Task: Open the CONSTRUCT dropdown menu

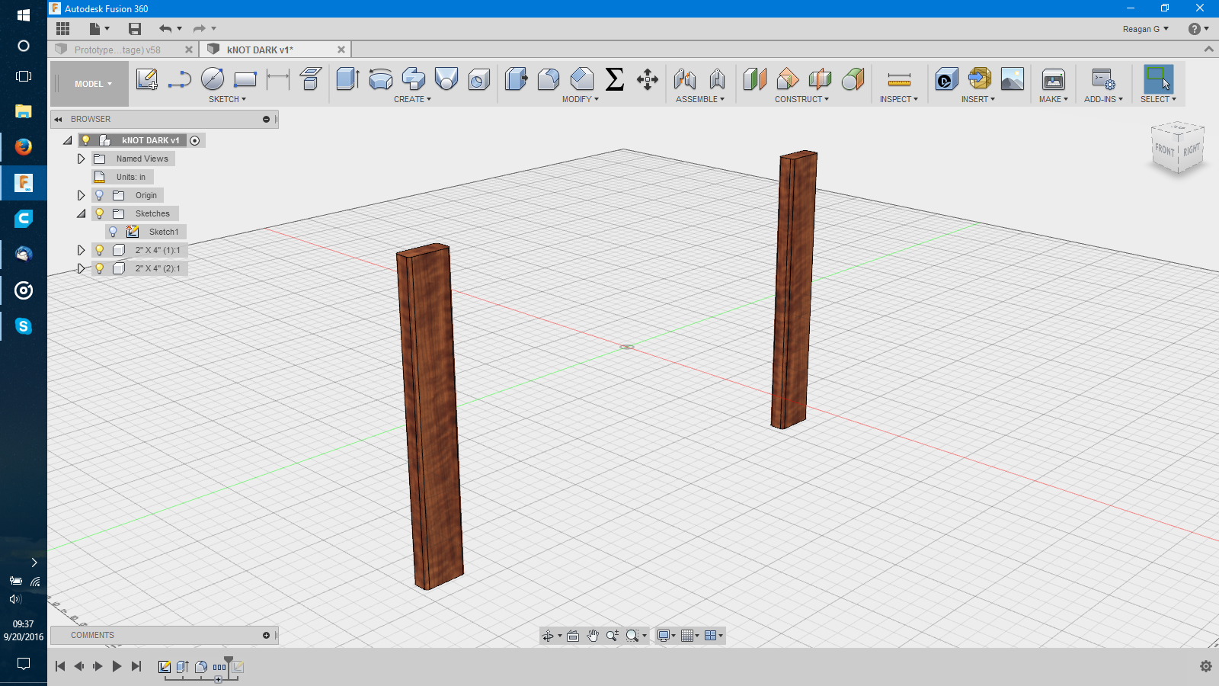Action: [x=801, y=99]
